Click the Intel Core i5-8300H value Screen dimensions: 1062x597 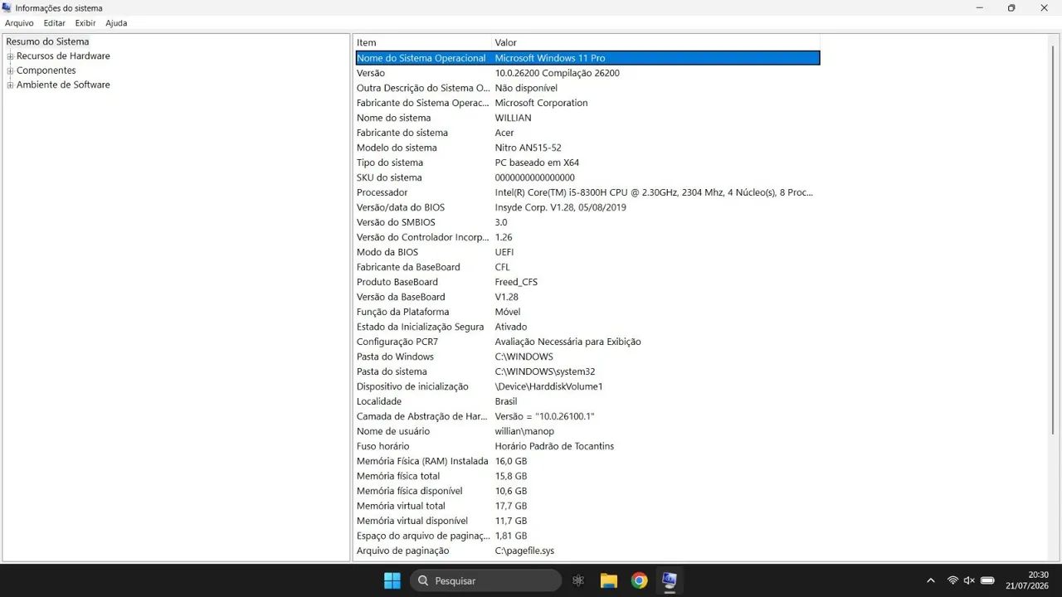654,192
